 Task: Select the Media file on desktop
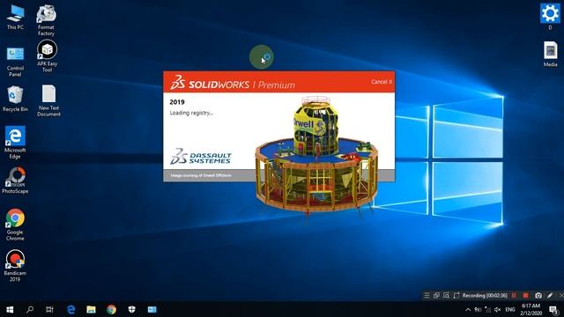click(550, 54)
